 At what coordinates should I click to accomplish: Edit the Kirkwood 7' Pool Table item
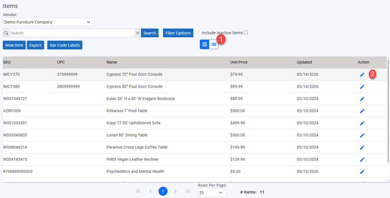(x=362, y=111)
